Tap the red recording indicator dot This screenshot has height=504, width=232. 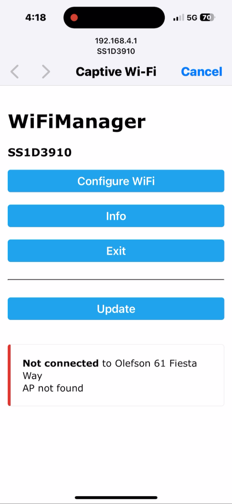(74, 18)
